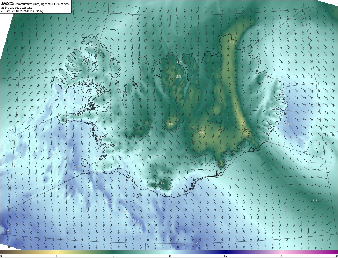Click the map value "11.9"
The height and width of the screenshot is (258, 338).
click(x=289, y=124)
